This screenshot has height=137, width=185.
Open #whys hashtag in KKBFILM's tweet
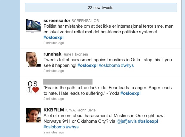pos(72,127)
